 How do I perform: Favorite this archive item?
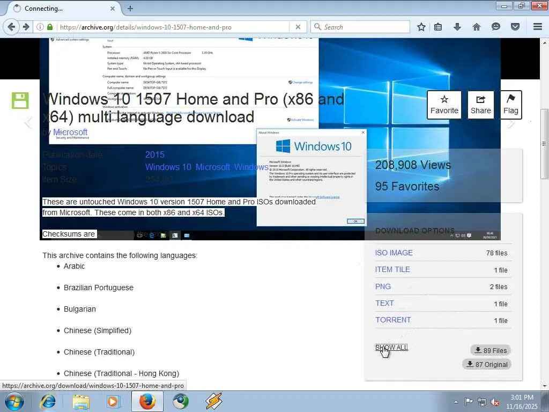click(x=444, y=105)
